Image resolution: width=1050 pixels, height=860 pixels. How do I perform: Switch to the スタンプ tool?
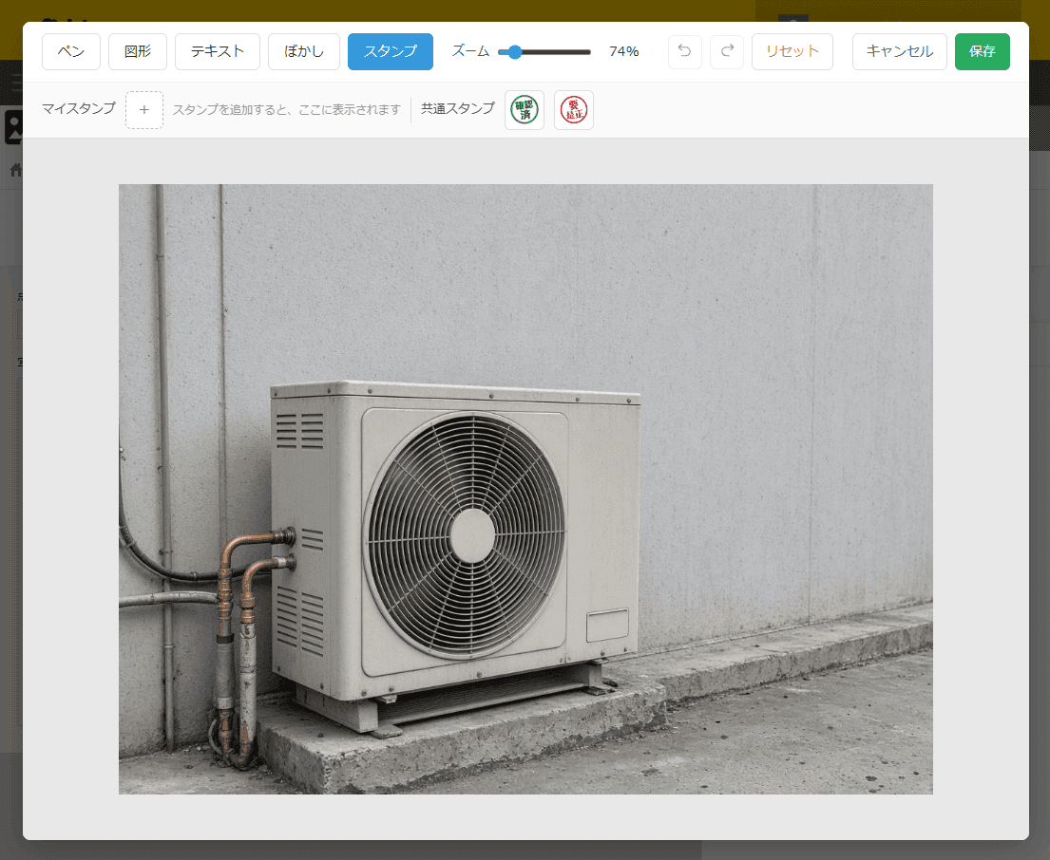[x=391, y=51]
